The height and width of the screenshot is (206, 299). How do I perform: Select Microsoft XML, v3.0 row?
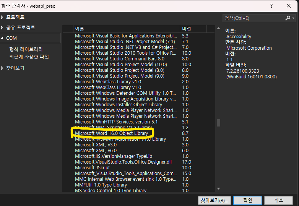(x=139, y=144)
